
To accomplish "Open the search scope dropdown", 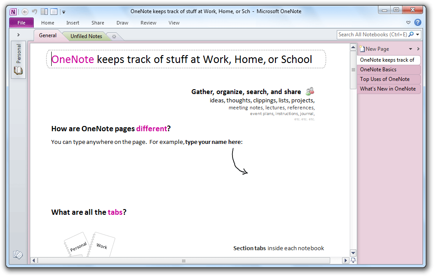I will [418, 35].
